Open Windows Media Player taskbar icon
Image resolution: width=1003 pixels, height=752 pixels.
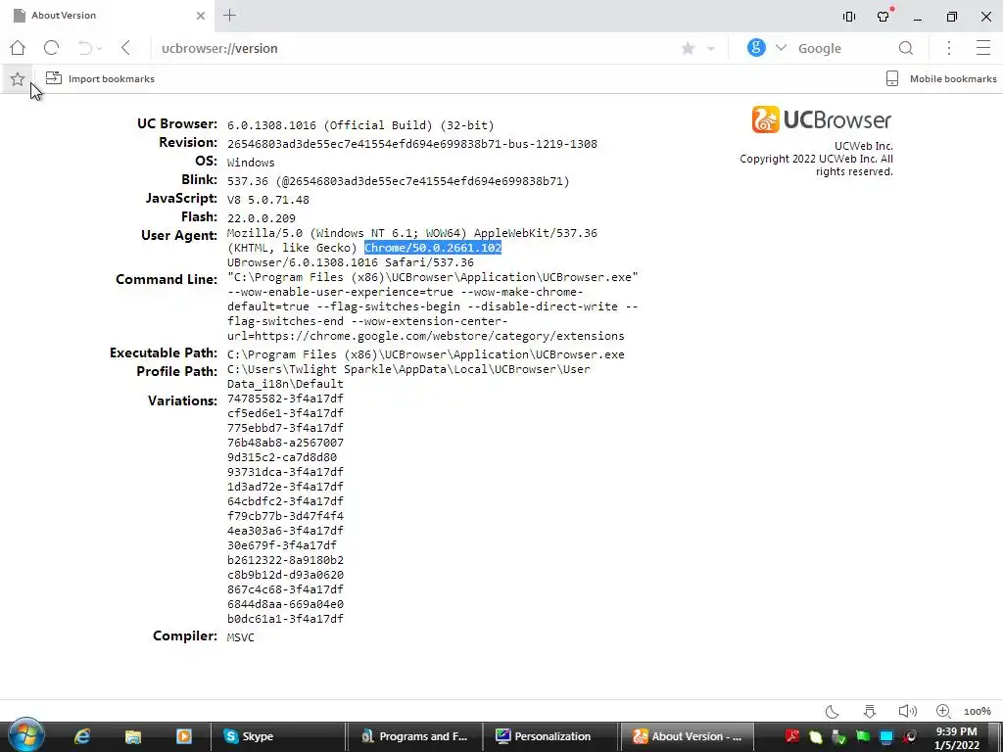pyautogui.click(x=184, y=736)
